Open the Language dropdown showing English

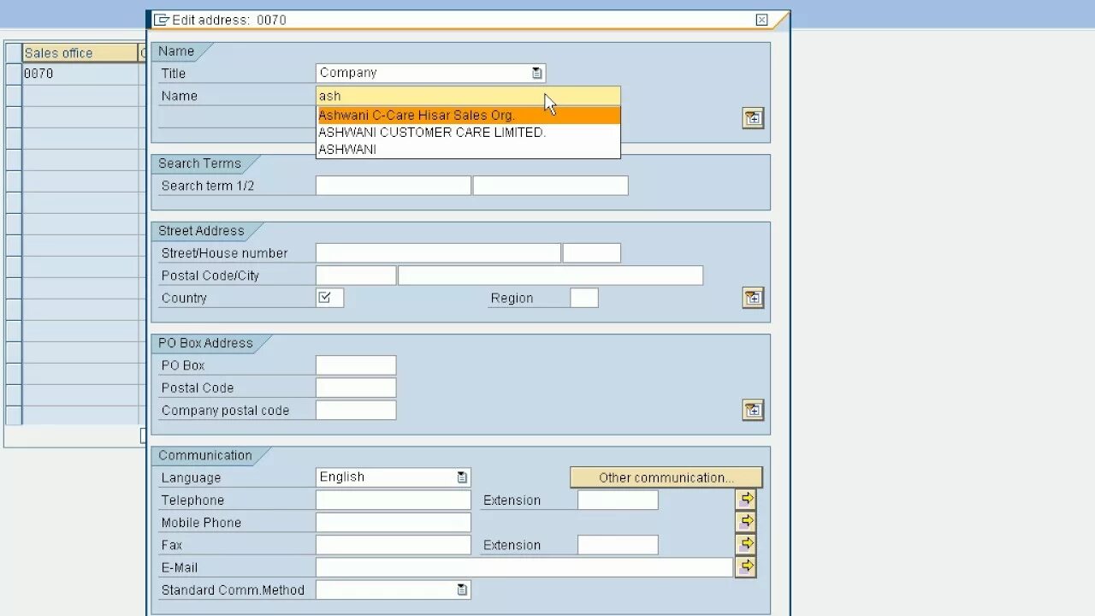(461, 477)
